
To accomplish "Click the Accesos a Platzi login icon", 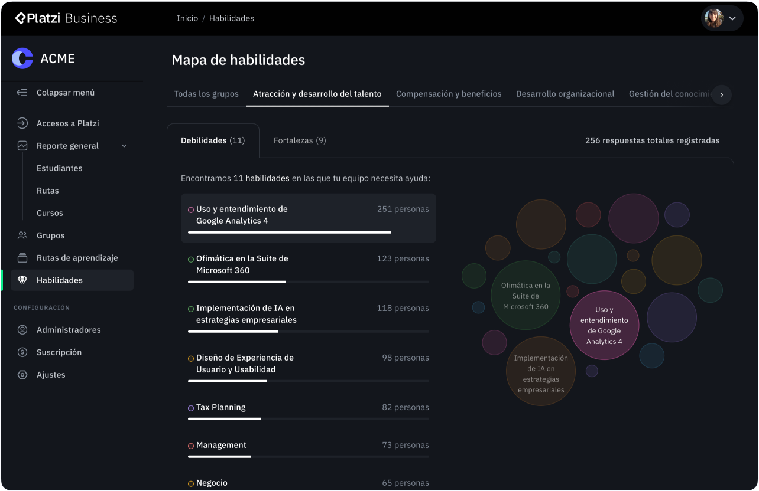I will point(22,123).
